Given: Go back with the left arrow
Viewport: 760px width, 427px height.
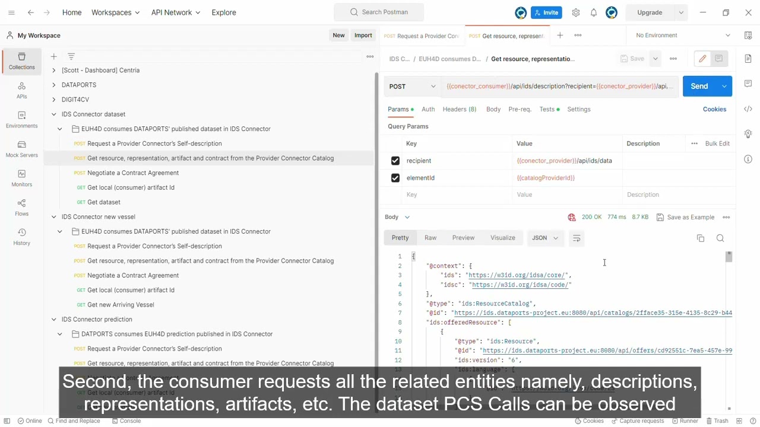Looking at the screenshot, I should click(30, 12).
